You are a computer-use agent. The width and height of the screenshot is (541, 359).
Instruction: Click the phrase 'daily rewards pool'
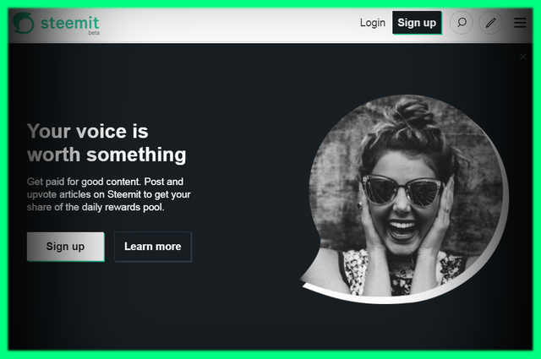123,207
